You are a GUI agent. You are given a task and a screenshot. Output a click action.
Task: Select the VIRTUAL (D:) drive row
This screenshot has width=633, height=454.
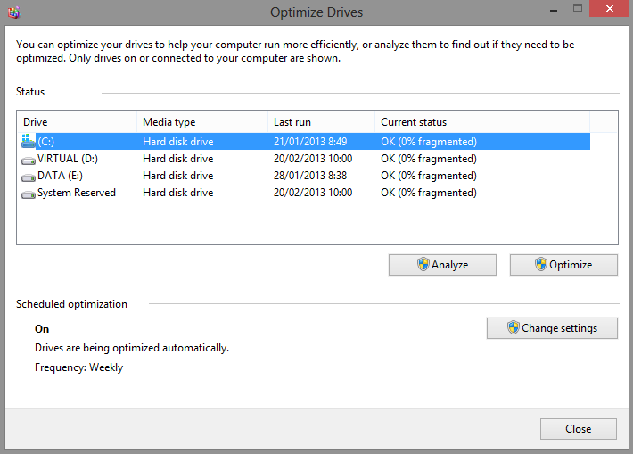pyautogui.click(x=304, y=159)
